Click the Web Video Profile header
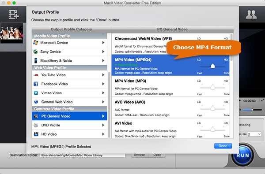This screenshot has height=174, width=265. (x=69, y=68)
